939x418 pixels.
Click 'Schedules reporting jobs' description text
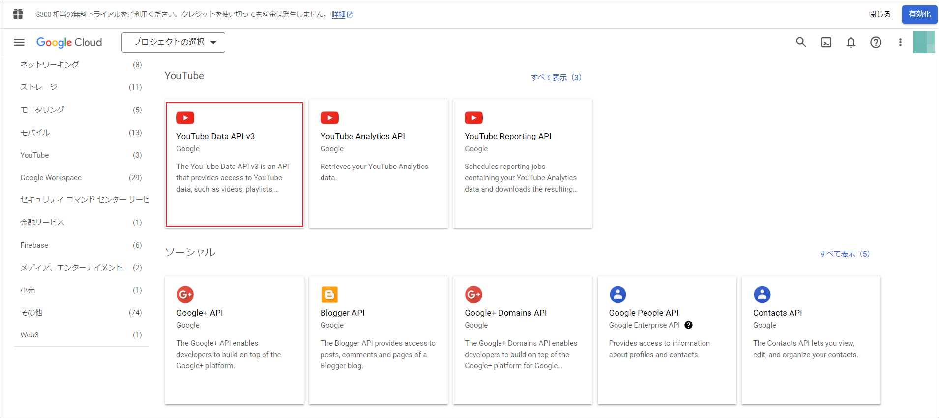click(x=521, y=178)
